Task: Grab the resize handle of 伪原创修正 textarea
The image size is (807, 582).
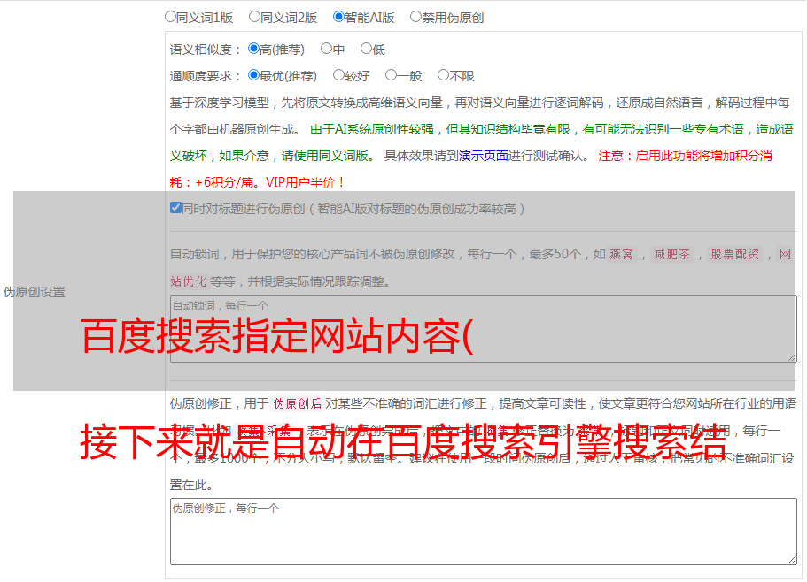Action: pyautogui.click(x=792, y=560)
